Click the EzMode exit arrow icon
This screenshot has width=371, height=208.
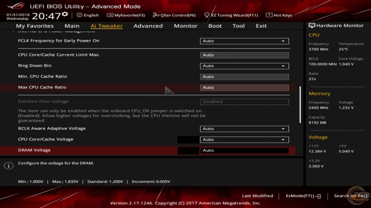(x=318, y=196)
